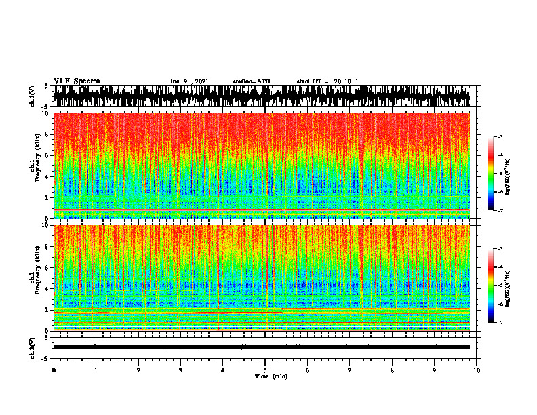Click the "6" kHz tick of ch.1 spectrogram

point(47,155)
